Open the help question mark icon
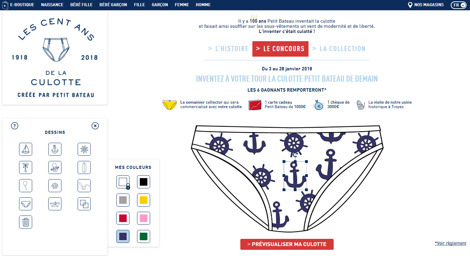470x256 pixels. pyautogui.click(x=14, y=126)
